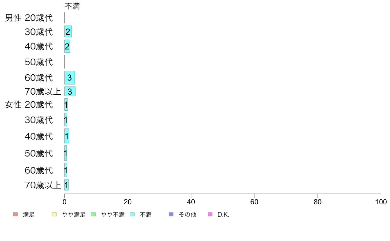Viewport: 390px width, 241px height.
Task: Select the 男性 70歳以上 bar
Action: pos(70,91)
